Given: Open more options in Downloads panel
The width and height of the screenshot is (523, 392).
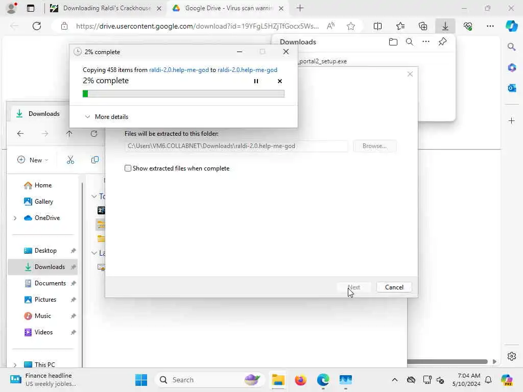Looking at the screenshot, I should click(425, 42).
